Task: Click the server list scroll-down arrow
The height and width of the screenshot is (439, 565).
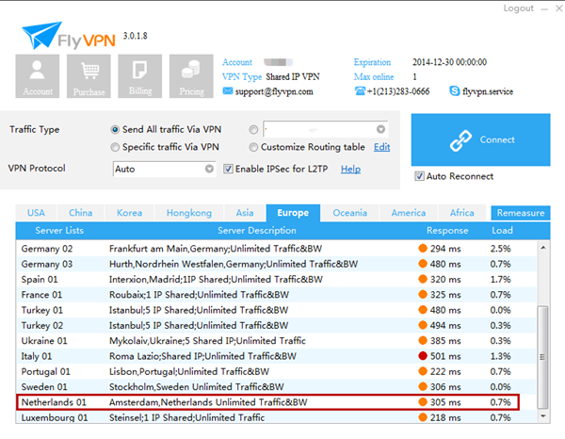Action: pos(543,416)
